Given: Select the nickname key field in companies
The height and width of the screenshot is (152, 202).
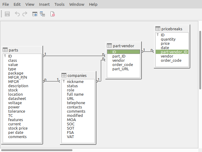Looking at the screenshot, I should pyautogui.click(x=75, y=81).
